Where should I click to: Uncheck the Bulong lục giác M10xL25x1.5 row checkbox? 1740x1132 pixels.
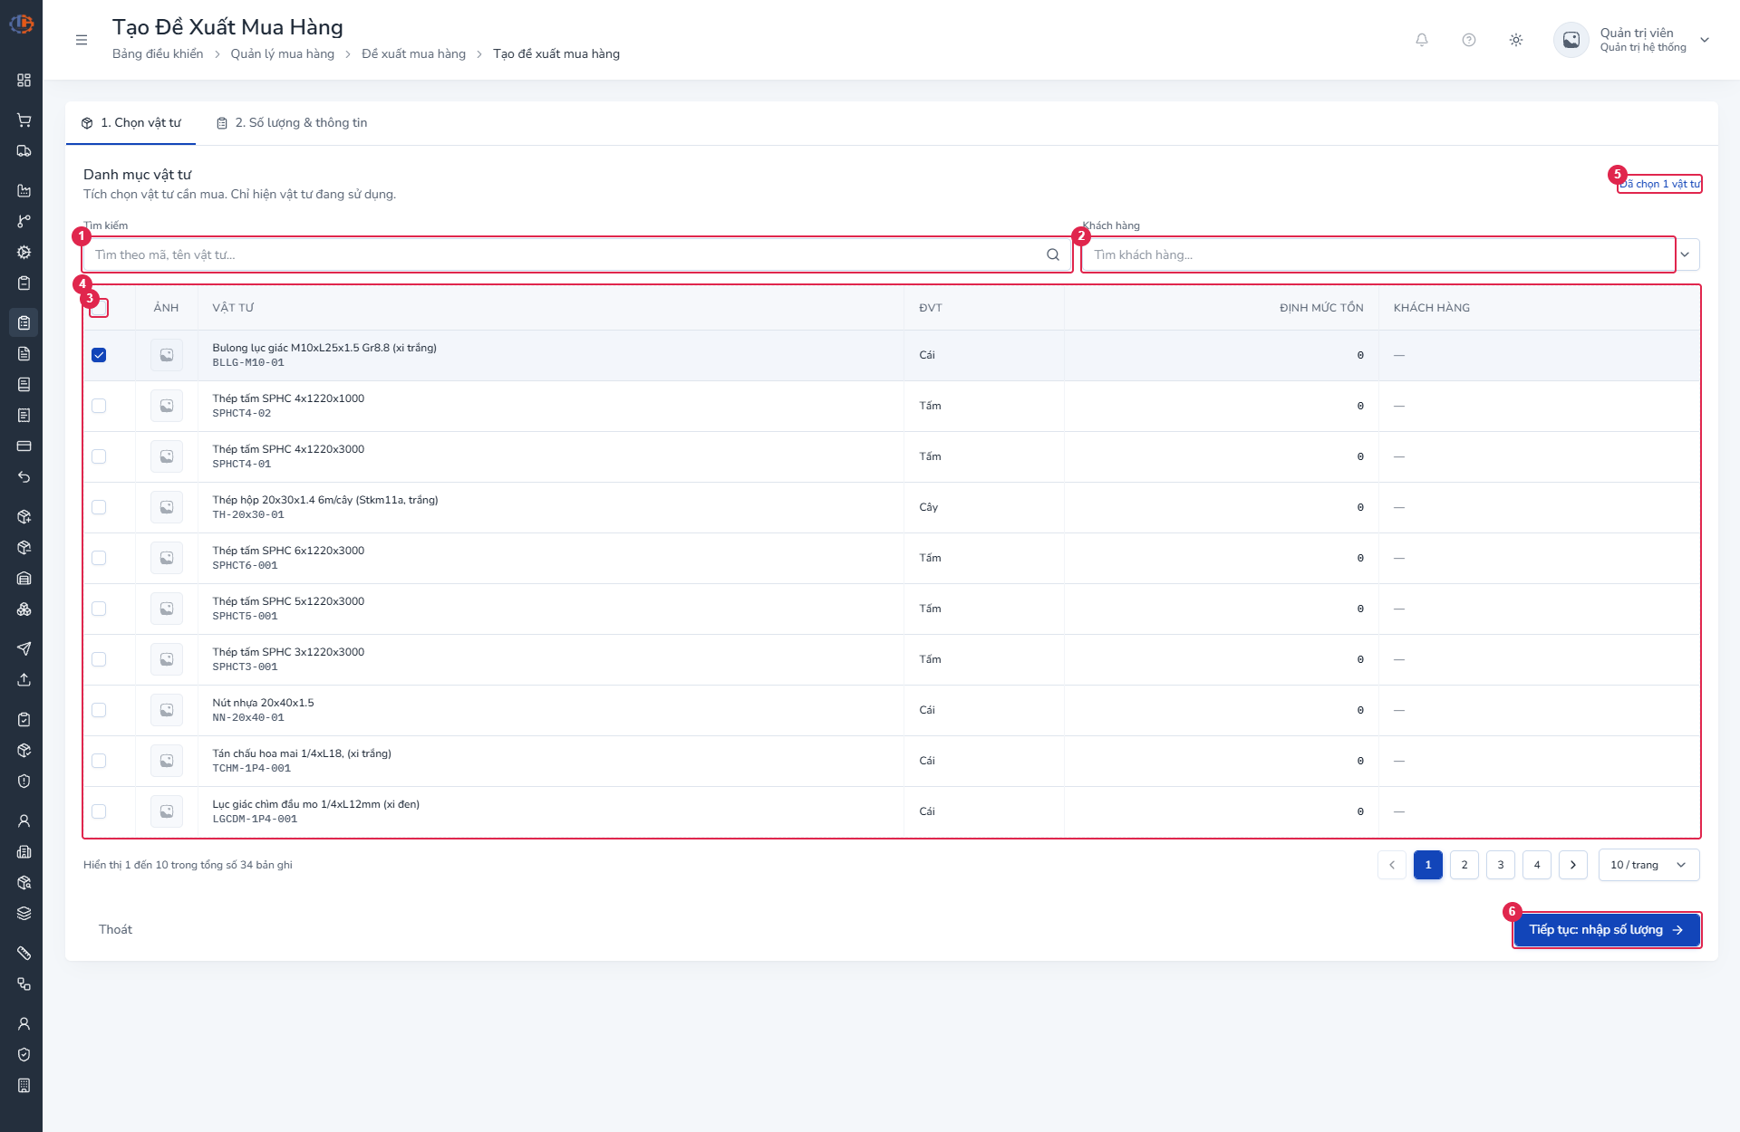99,355
